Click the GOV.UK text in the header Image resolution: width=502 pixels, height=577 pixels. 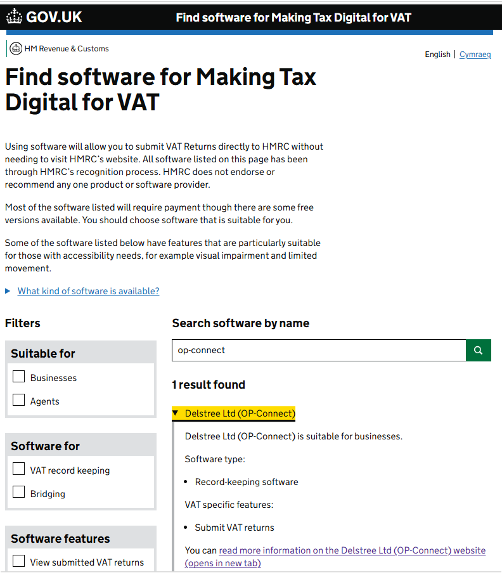[x=54, y=17]
